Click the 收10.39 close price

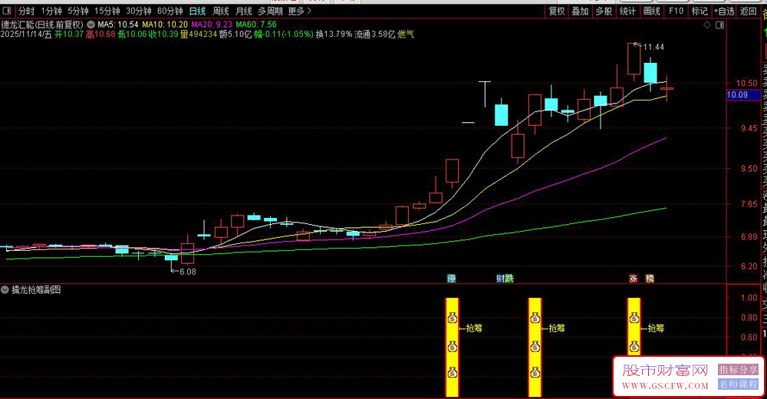point(164,35)
